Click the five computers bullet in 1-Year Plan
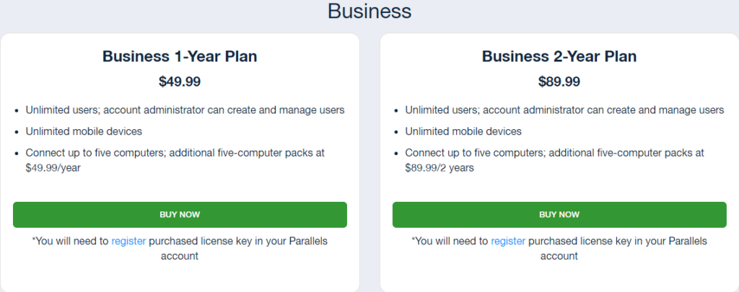The height and width of the screenshot is (292, 739). 175,153
